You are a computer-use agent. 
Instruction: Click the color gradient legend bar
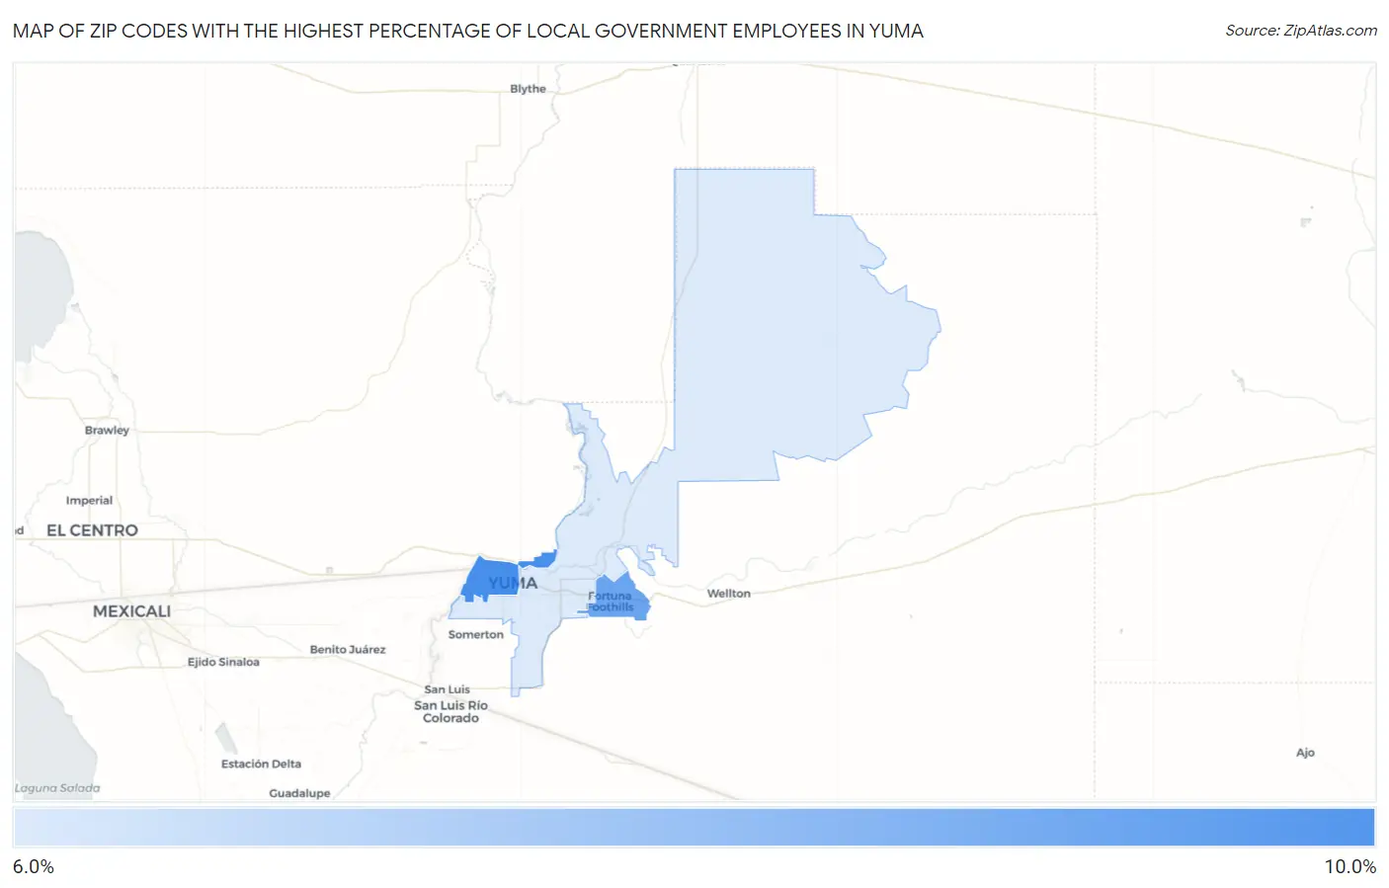[x=694, y=828]
